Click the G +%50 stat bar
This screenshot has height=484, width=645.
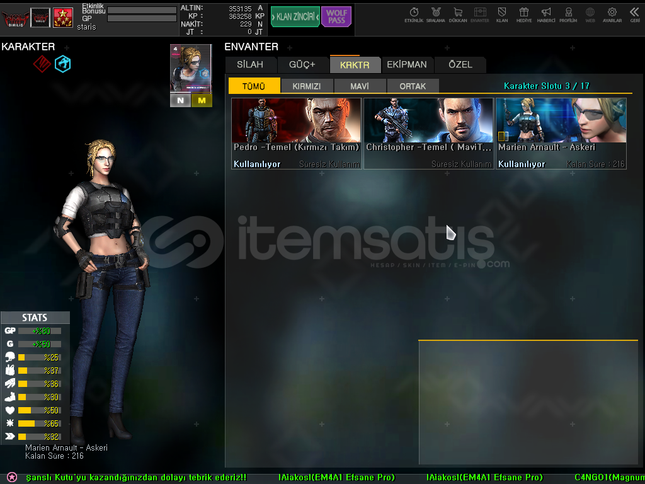click(x=40, y=343)
